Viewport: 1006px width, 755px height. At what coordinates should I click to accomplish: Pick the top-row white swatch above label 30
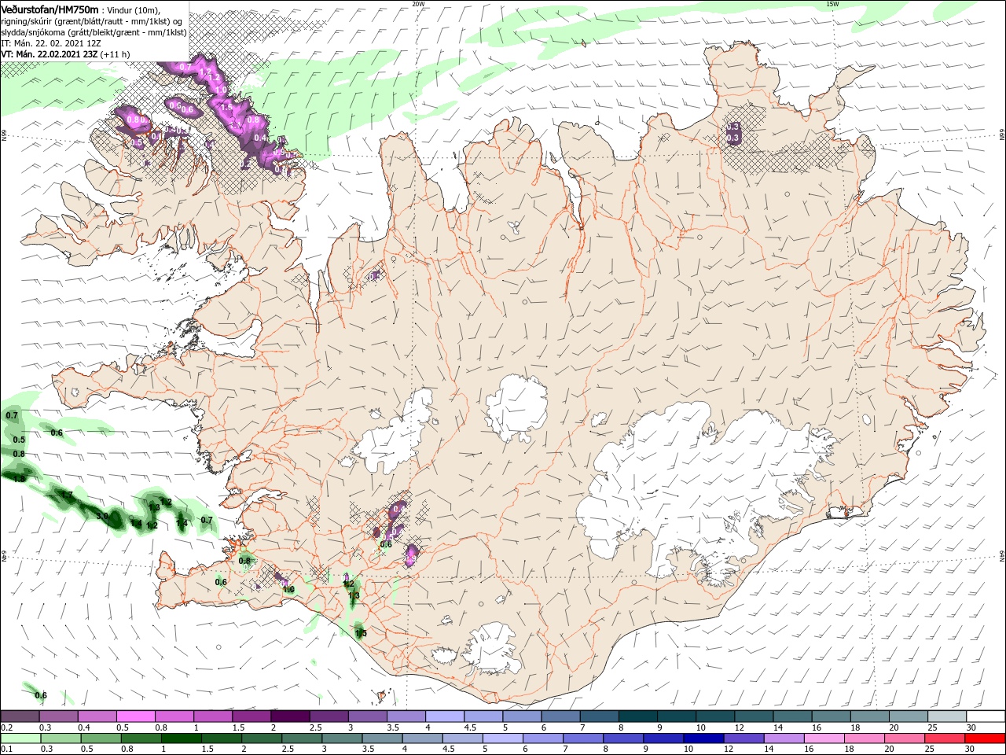pyautogui.click(x=985, y=716)
